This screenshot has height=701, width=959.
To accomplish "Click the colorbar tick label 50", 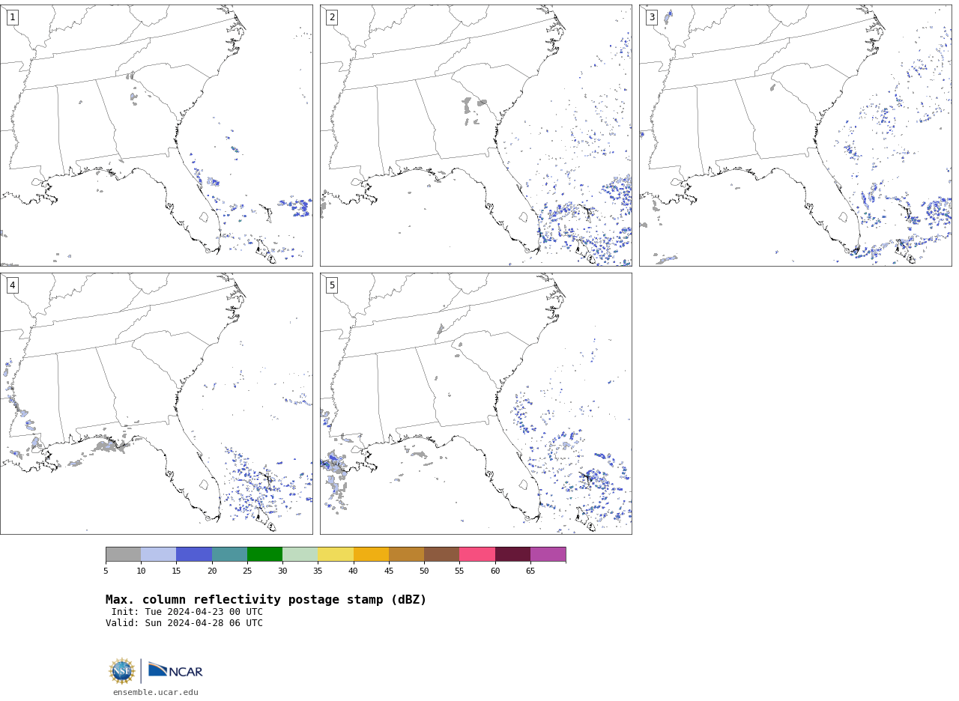I will point(424,571).
